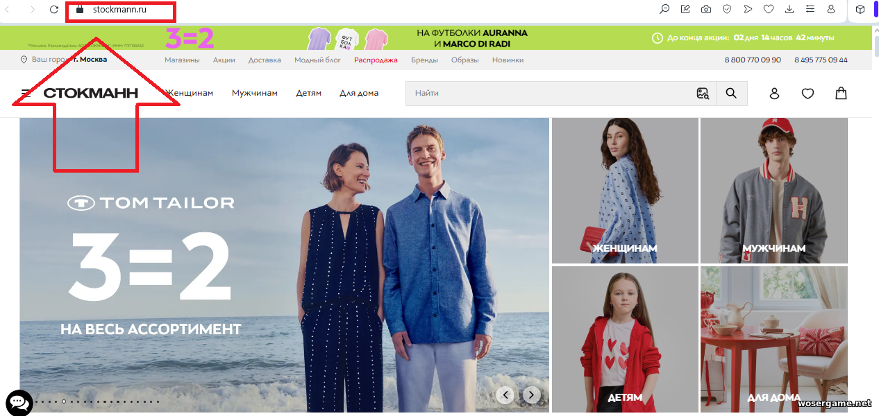Click the browser send arrow icon
Image resolution: width=879 pixels, height=416 pixels.
tap(748, 10)
